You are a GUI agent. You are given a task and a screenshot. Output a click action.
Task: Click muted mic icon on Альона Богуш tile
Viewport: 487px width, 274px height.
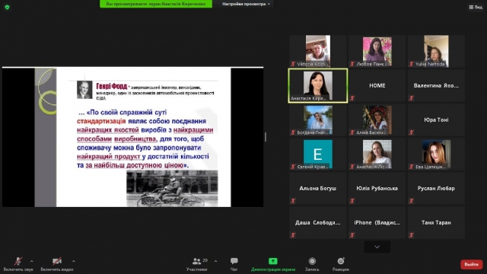(293, 201)
